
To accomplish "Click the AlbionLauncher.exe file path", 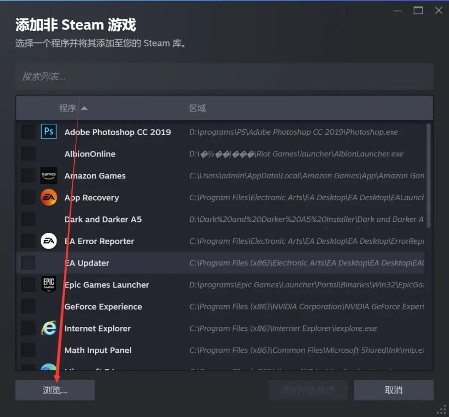I will (x=296, y=154).
